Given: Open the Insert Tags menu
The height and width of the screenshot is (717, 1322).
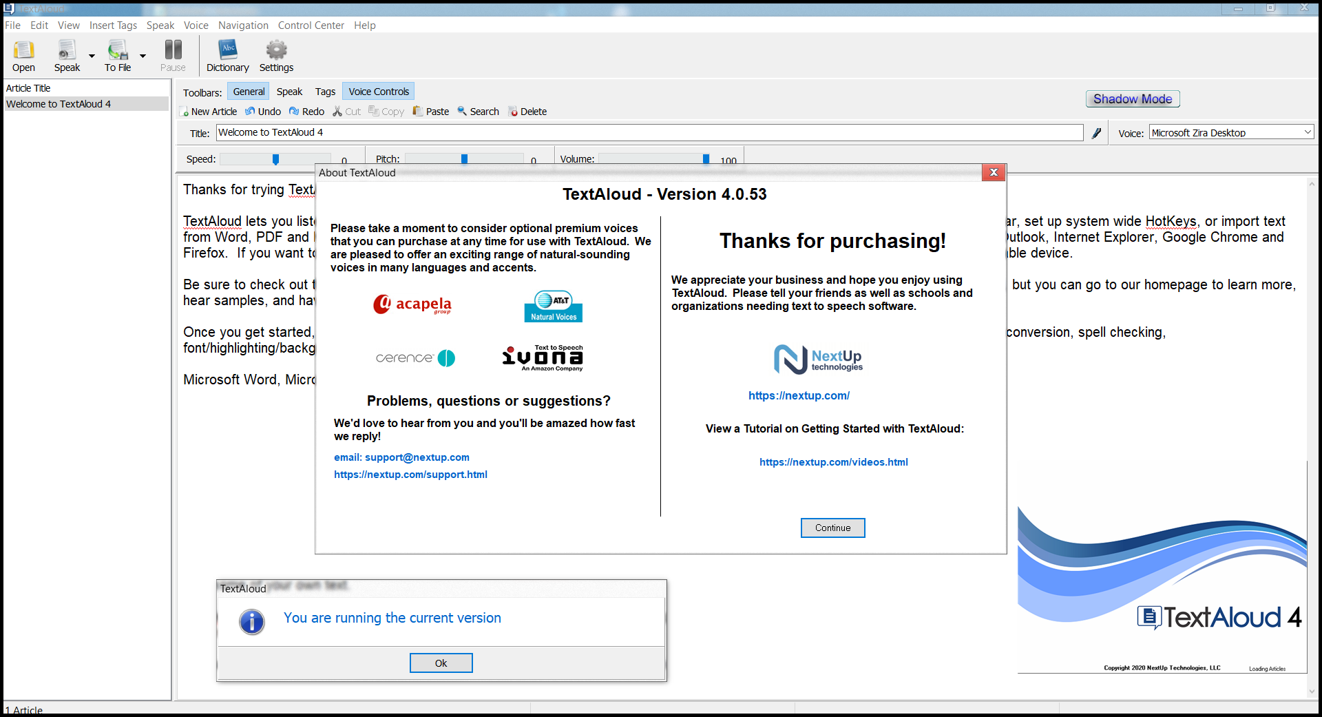Looking at the screenshot, I should (x=113, y=25).
